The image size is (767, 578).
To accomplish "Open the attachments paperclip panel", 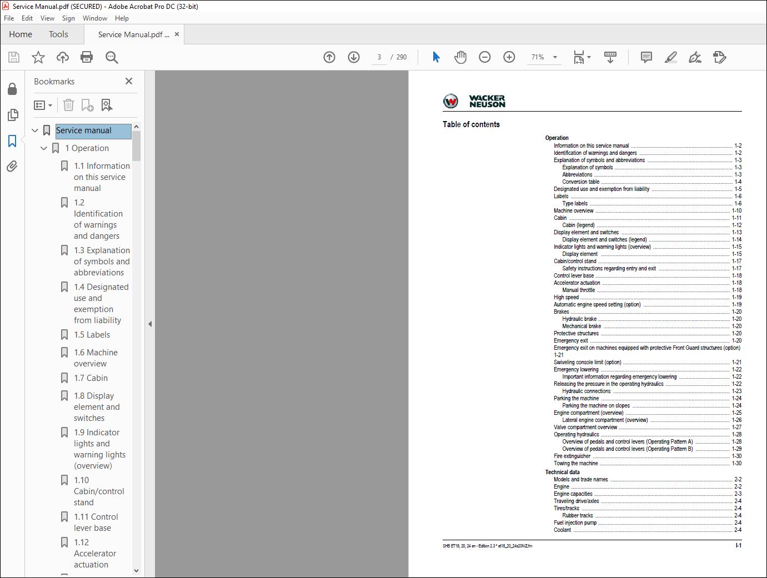I will click(x=12, y=166).
